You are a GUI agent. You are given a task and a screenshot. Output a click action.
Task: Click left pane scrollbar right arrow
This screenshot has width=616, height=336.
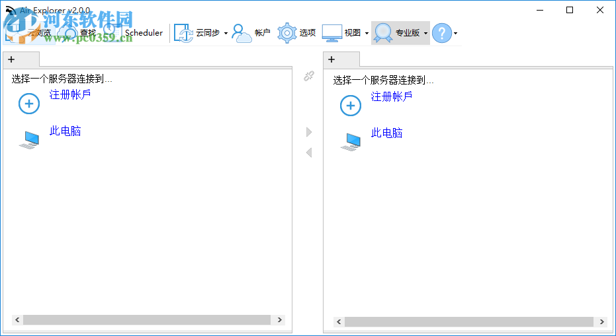pos(280,320)
